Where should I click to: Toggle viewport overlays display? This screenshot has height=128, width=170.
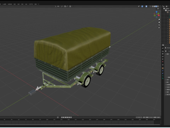tap(146, 6)
